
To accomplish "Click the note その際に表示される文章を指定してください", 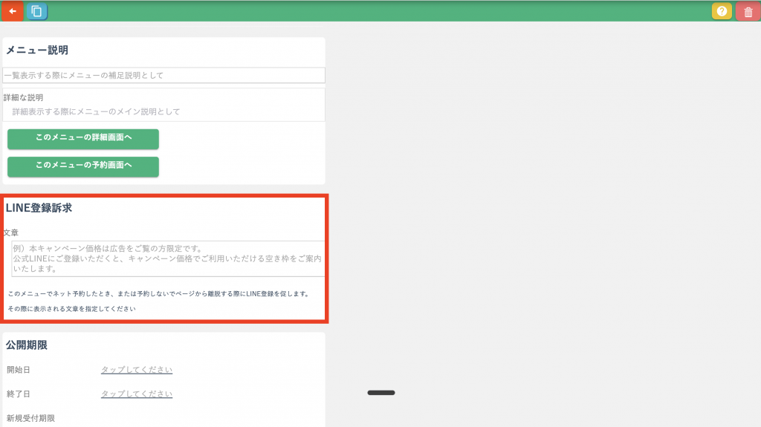I will (72, 309).
